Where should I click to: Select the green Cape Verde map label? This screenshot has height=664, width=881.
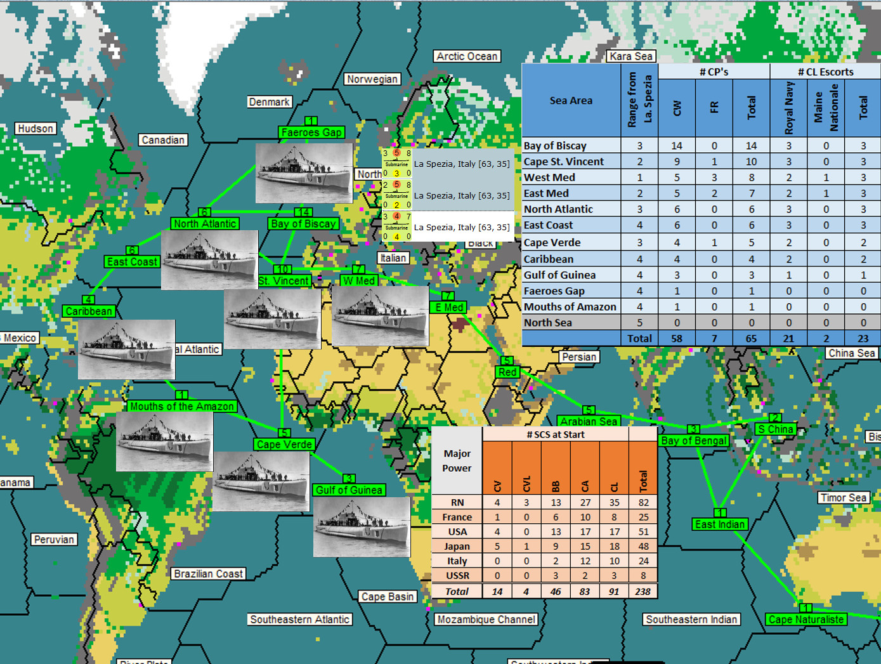pyautogui.click(x=284, y=445)
